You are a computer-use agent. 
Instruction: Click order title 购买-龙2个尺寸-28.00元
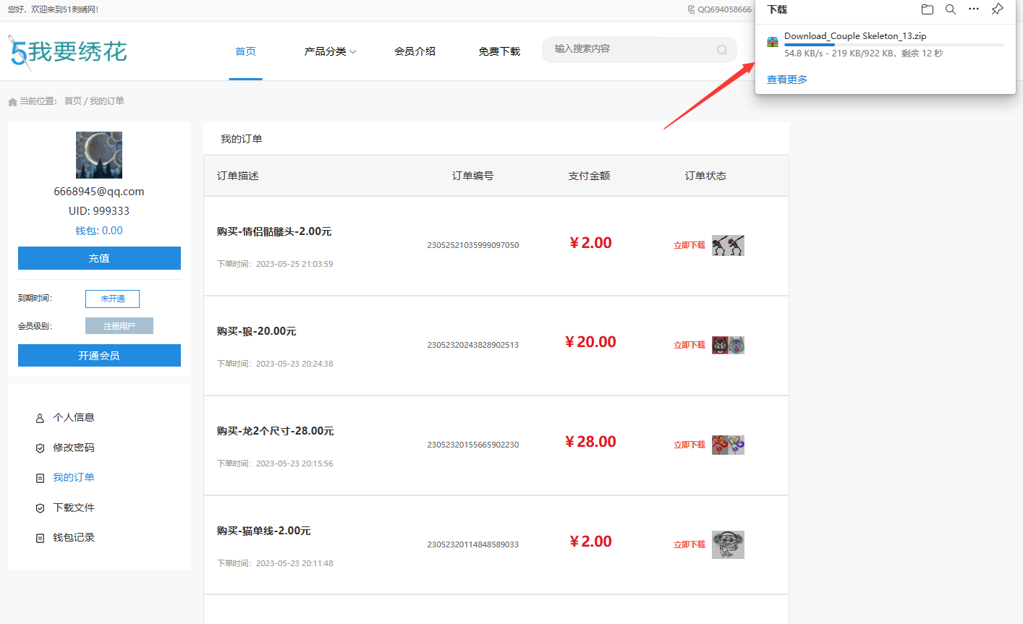[x=276, y=431]
